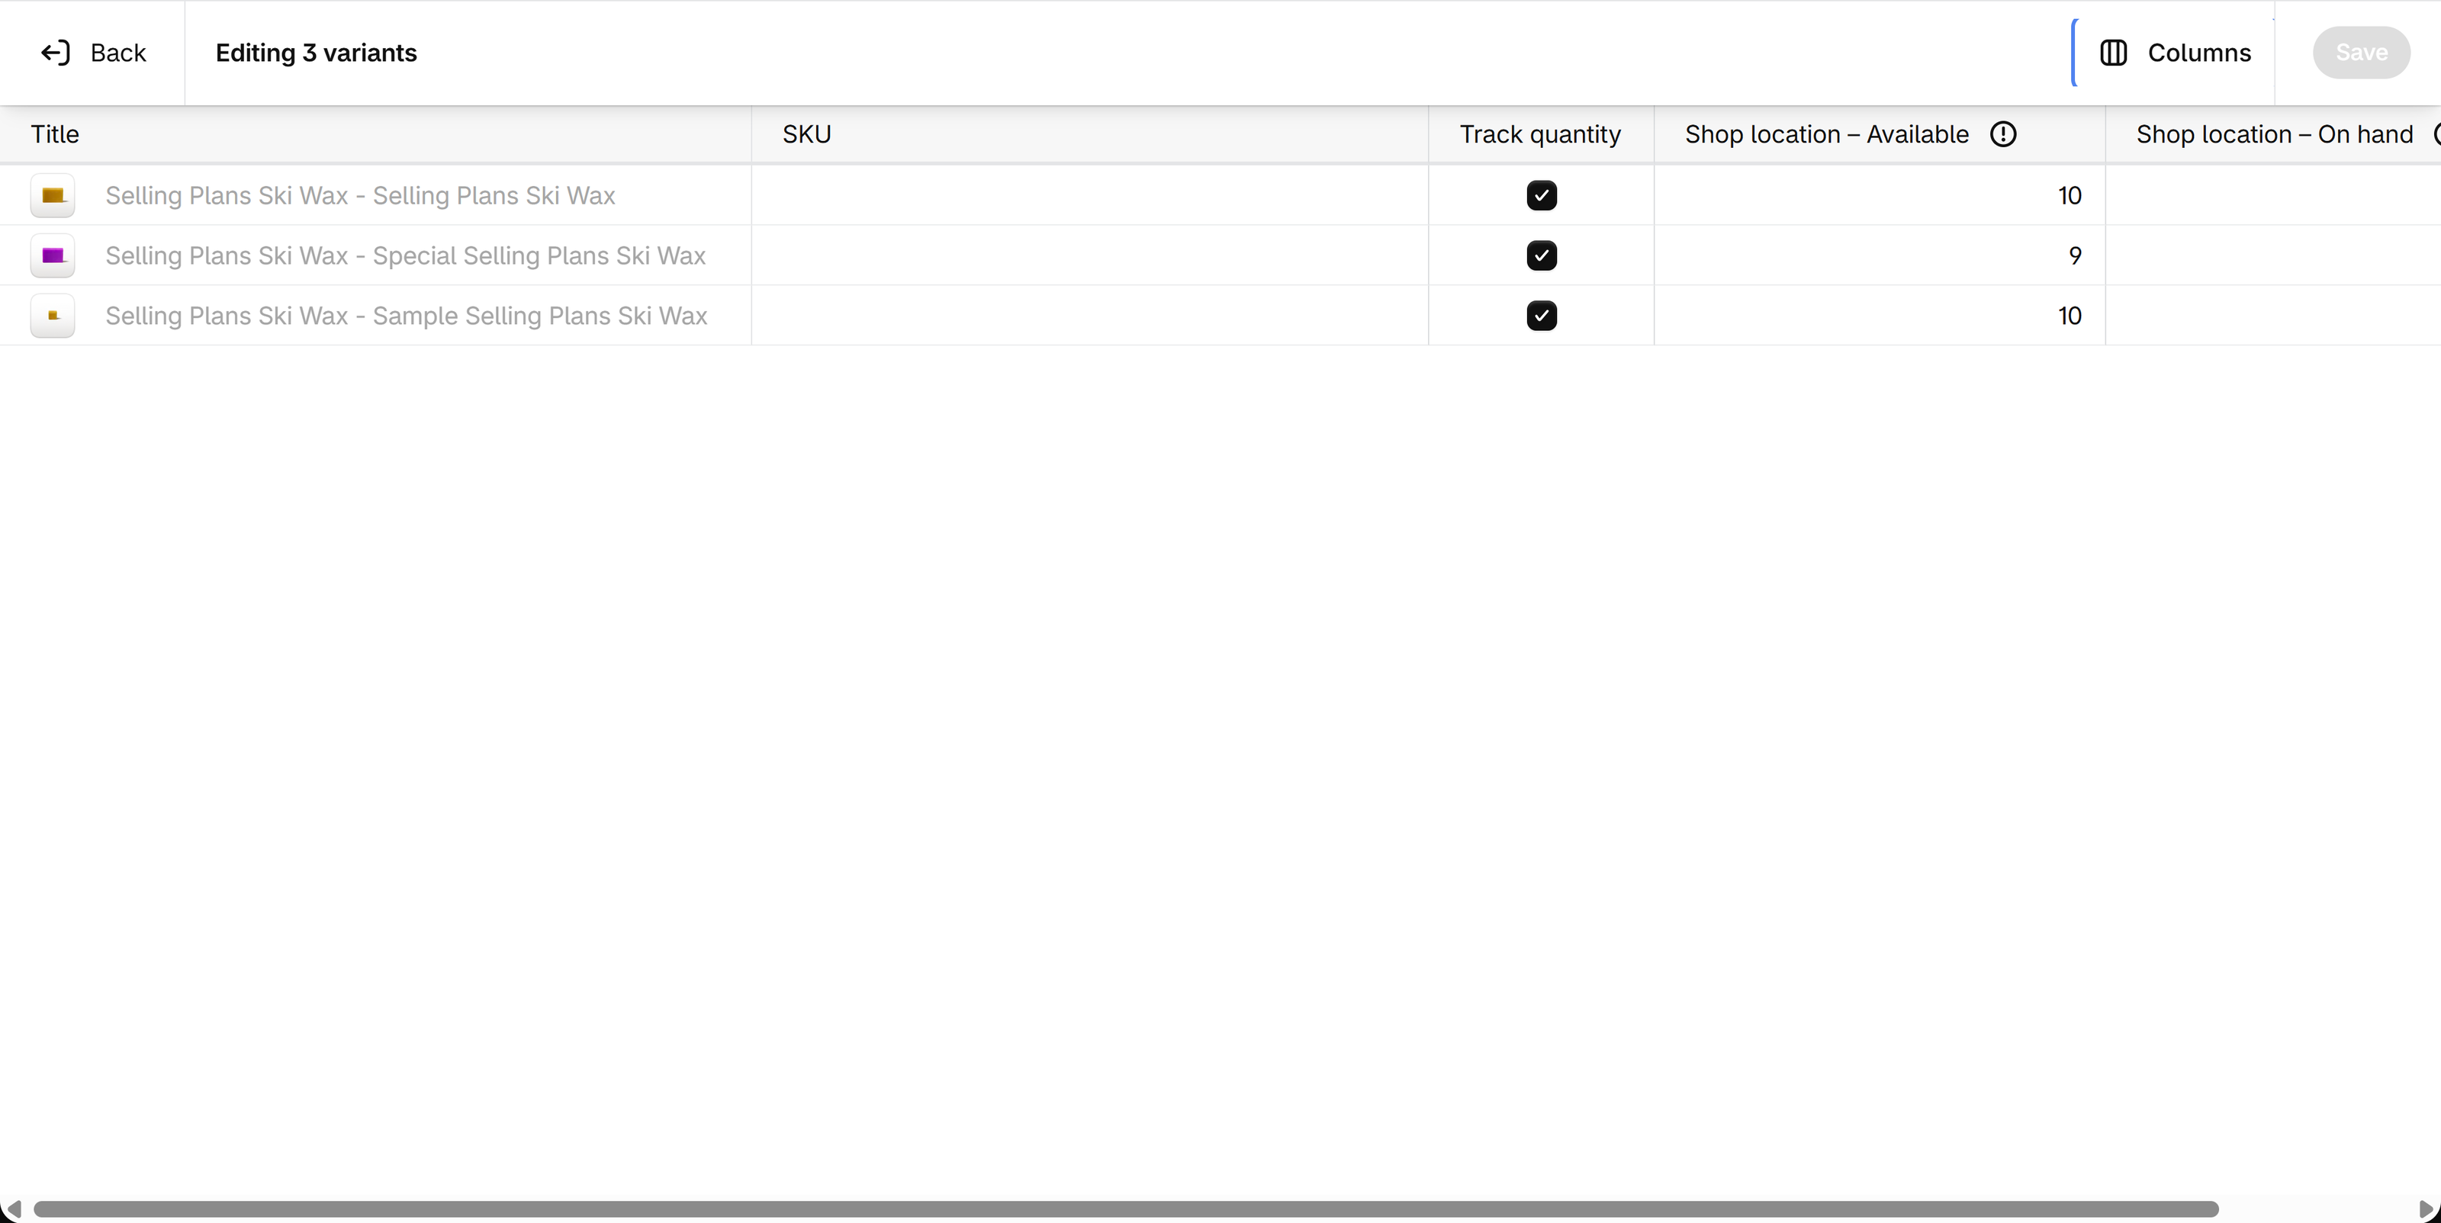Click the Shop location – On hand column header

2274,134
